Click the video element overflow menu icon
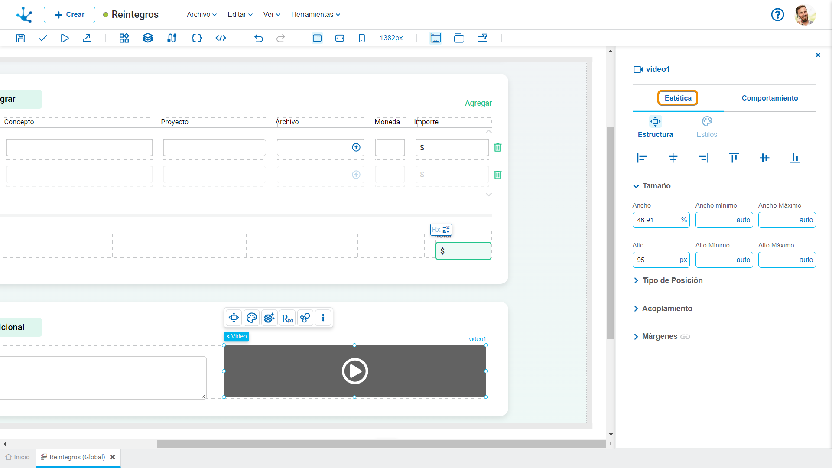The width and height of the screenshot is (832, 468). pos(323,318)
